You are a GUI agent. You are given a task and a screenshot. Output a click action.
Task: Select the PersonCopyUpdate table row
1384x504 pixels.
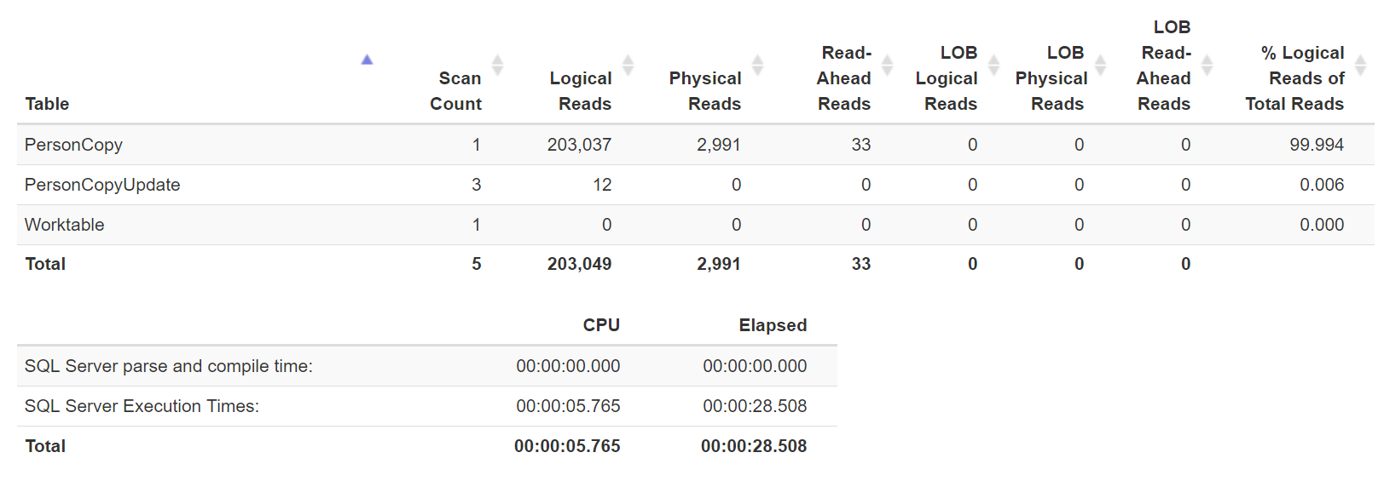695,185
